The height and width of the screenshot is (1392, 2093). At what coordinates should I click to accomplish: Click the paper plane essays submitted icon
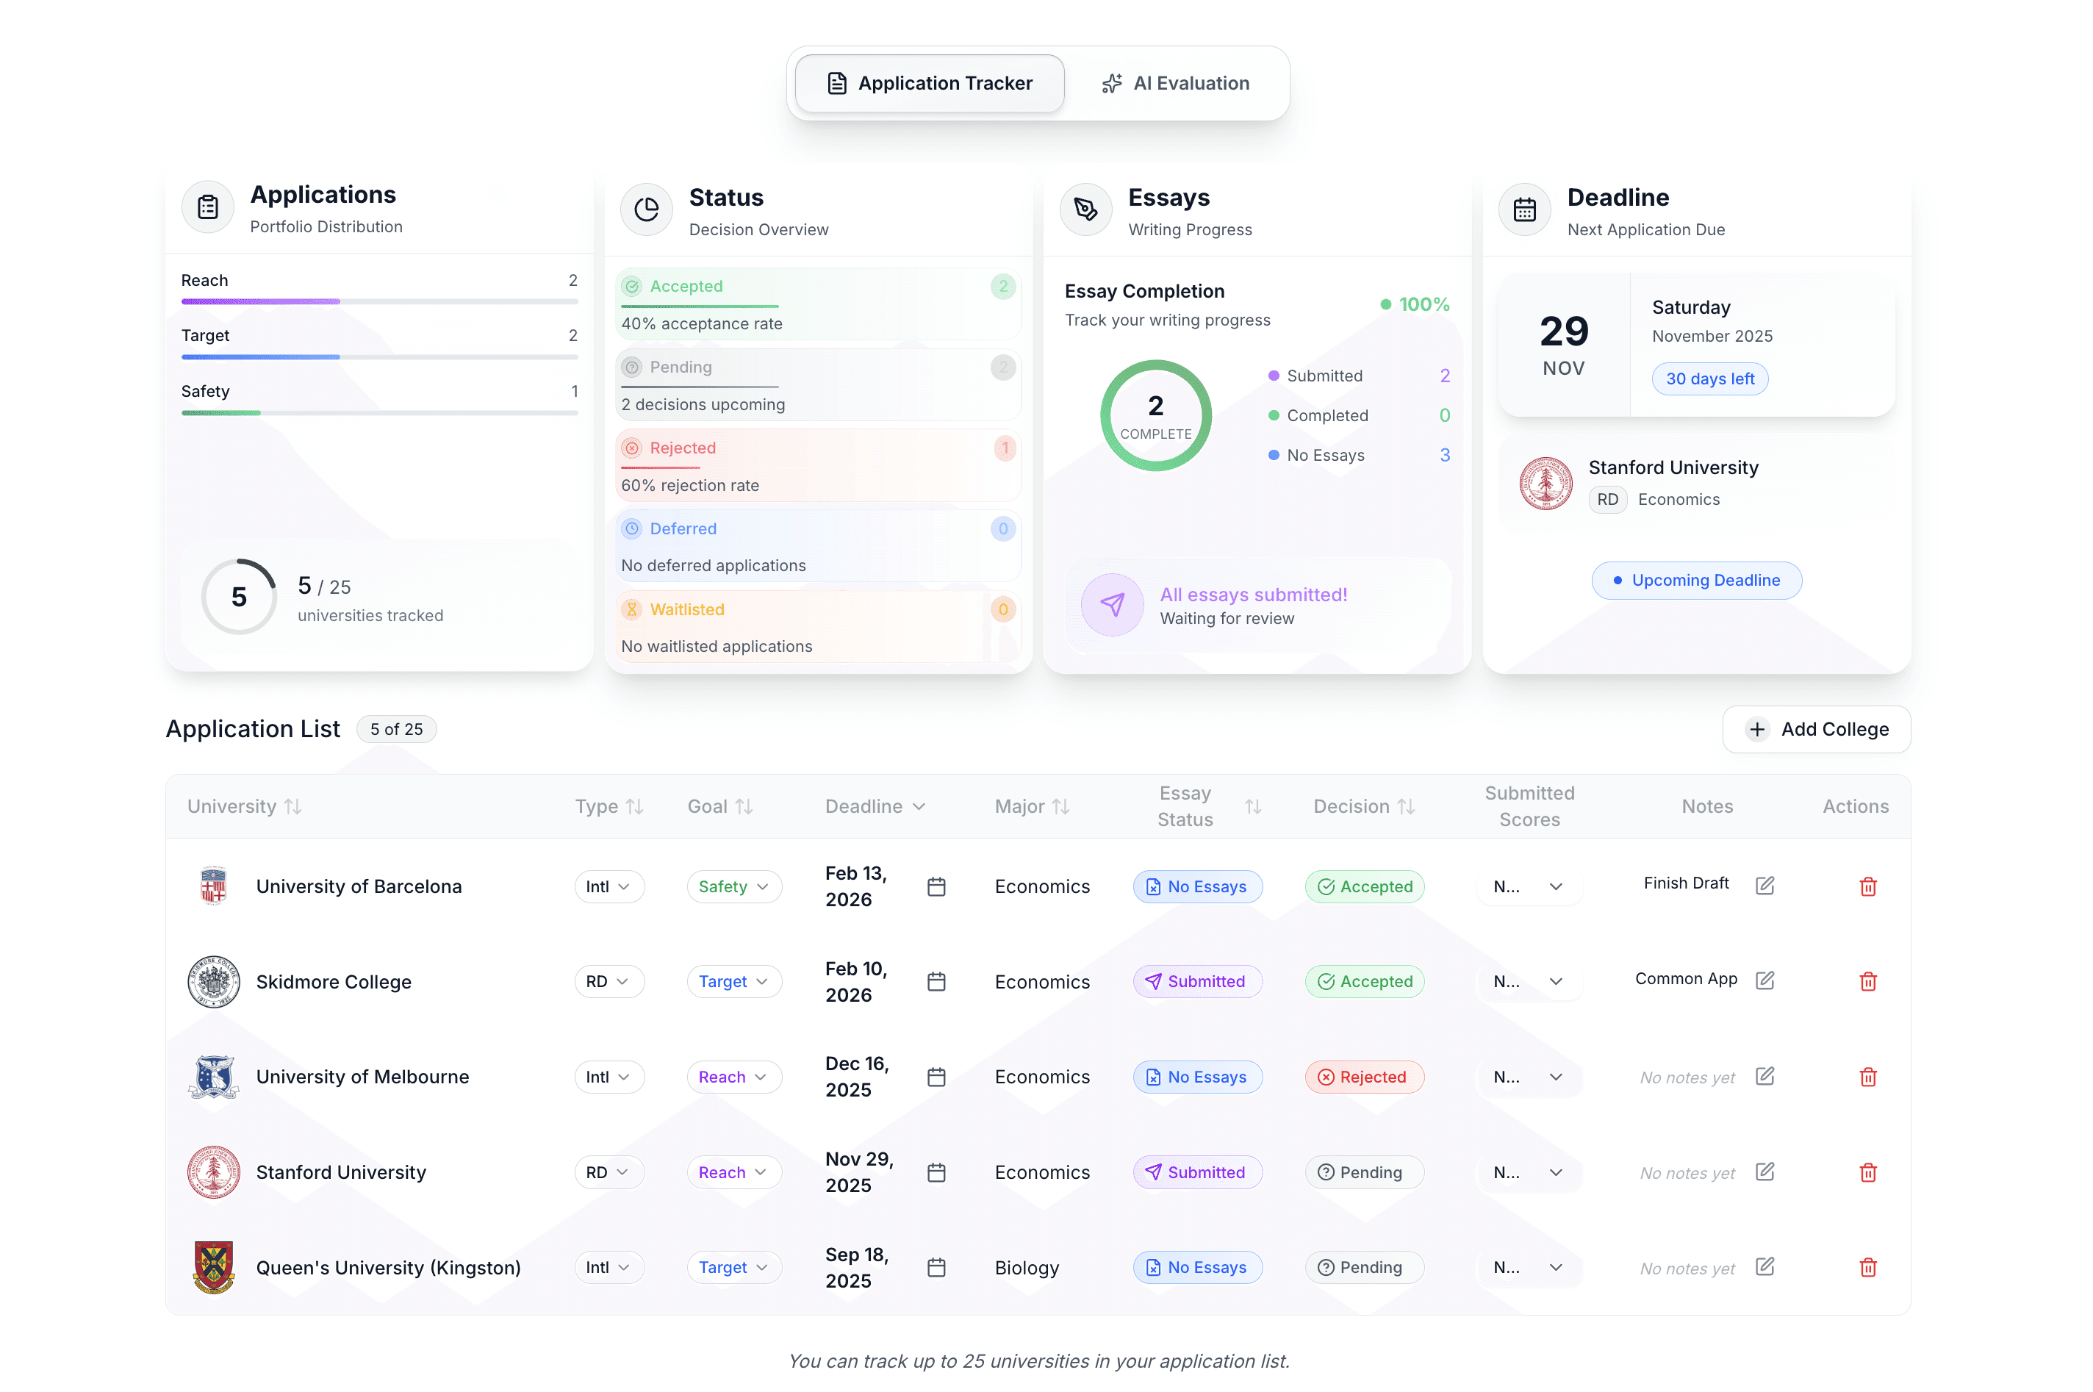[x=1111, y=605]
